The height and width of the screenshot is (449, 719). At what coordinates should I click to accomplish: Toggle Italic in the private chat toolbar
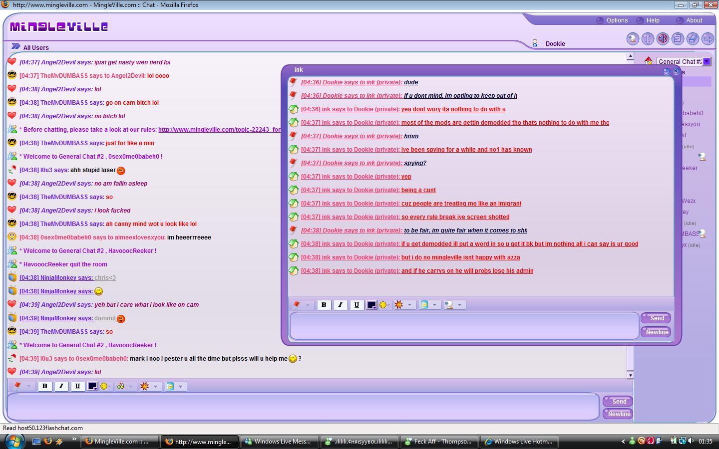click(340, 305)
